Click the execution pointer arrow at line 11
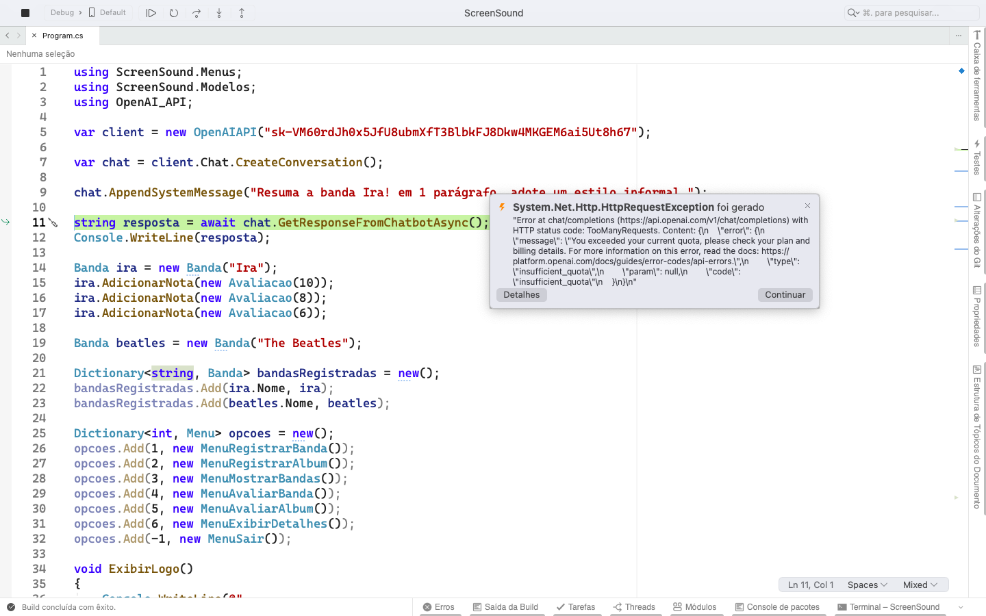The height and width of the screenshot is (616, 986). 5,222
